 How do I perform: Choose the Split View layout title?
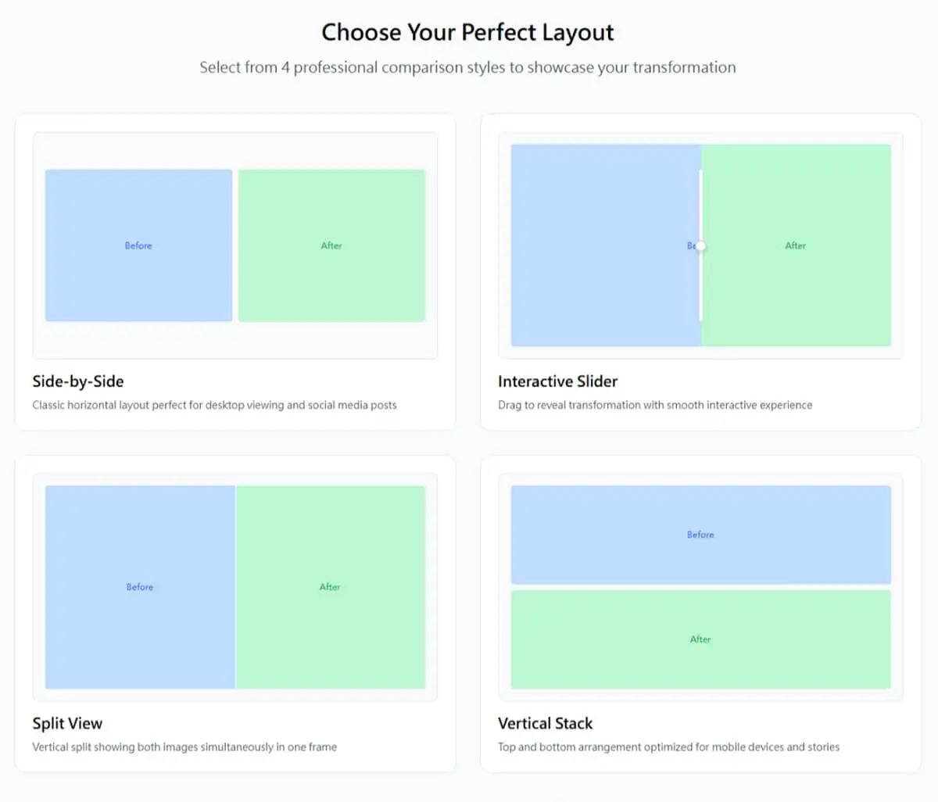point(67,723)
